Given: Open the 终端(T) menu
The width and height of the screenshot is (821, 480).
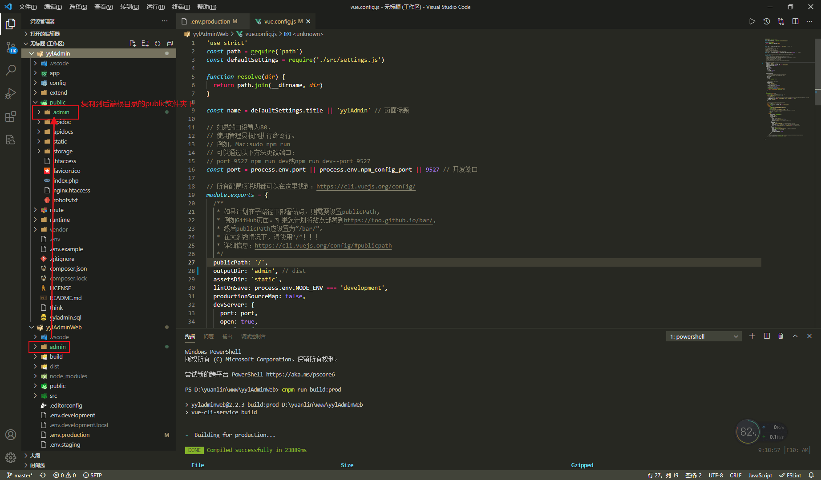Looking at the screenshot, I should 181,7.
